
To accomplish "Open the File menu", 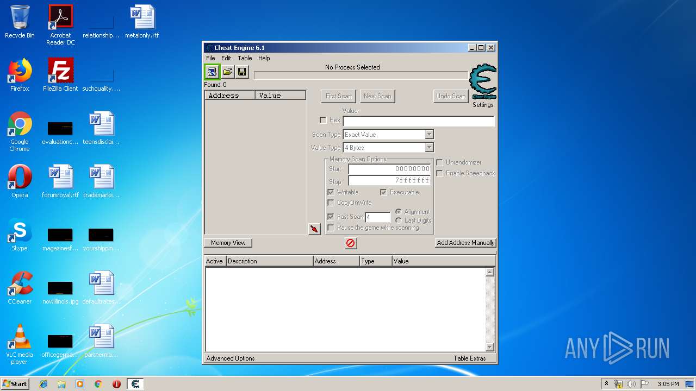I will (x=210, y=58).
